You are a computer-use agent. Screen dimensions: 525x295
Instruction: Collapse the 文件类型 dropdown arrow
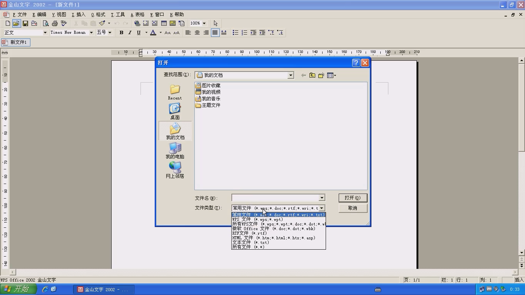point(322,208)
